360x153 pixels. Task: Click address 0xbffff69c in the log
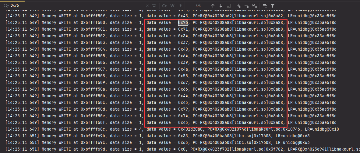(93, 142)
